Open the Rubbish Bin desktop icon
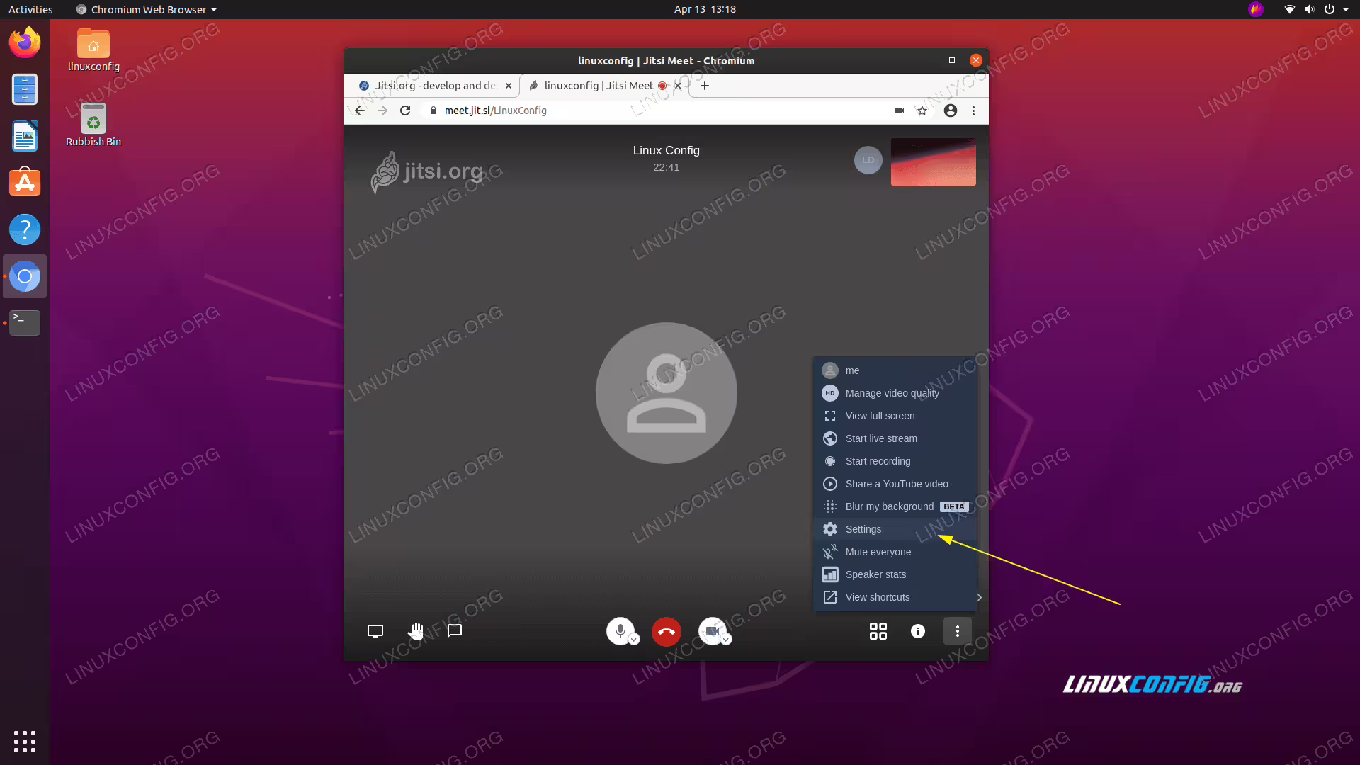1360x765 pixels. [93, 125]
